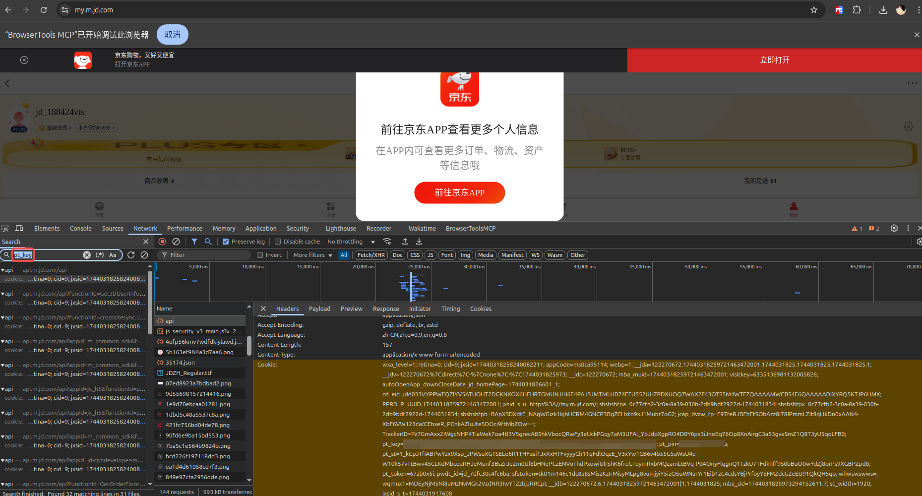Open network conditions wifi icon
The image size is (922, 496).
(387, 242)
